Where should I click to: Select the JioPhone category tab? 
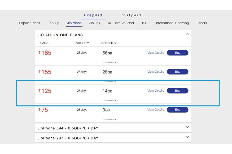pyautogui.click(x=74, y=23)
